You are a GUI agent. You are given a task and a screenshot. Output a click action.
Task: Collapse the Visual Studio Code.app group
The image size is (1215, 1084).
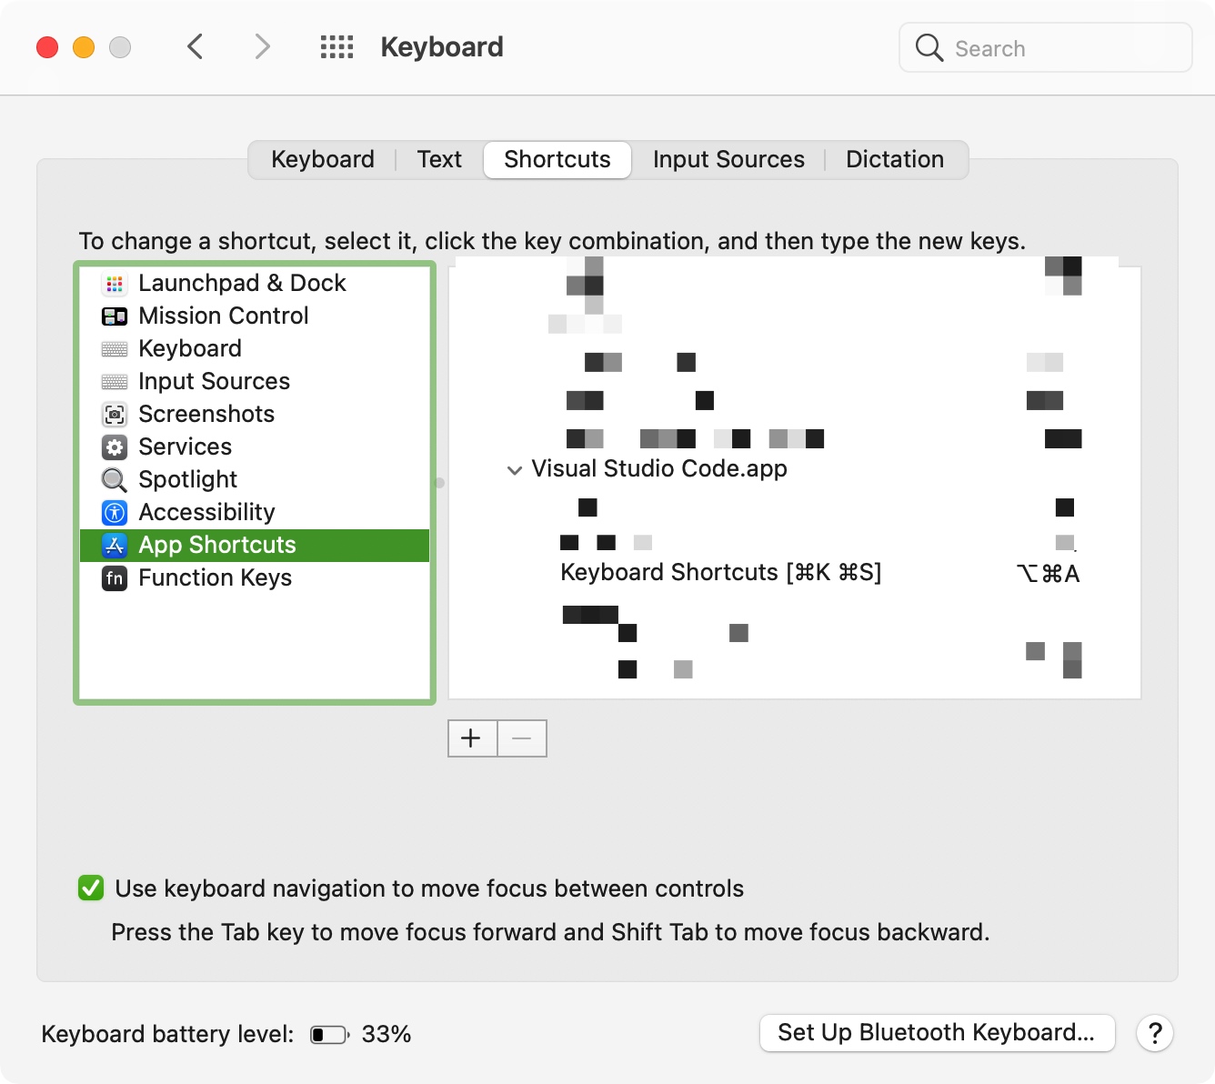515,470
